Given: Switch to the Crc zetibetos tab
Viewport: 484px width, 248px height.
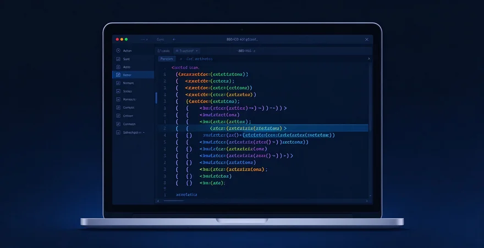Looking at the screenshot, I should click(x=200, y=59).
